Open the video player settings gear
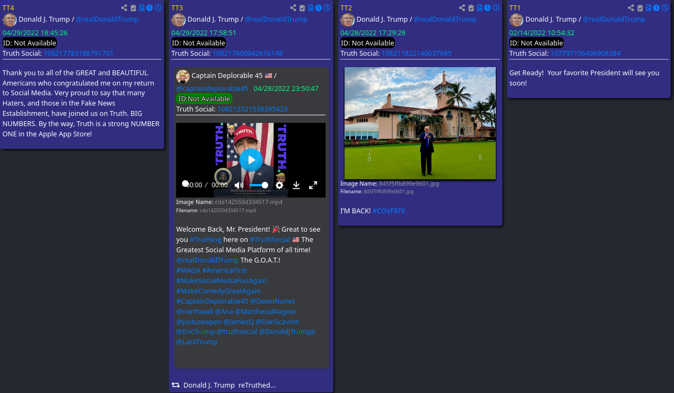 click(280, 185)
